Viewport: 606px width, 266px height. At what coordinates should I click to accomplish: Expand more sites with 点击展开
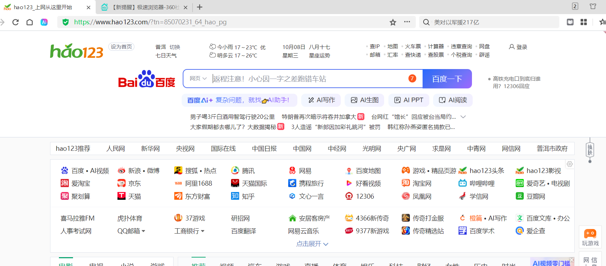coord(312,244)
